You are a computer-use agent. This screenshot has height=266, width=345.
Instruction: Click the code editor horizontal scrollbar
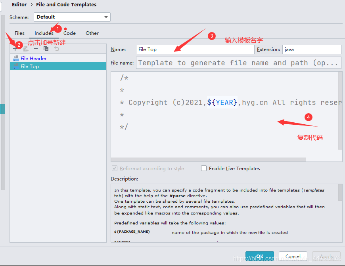click(208, 160)
